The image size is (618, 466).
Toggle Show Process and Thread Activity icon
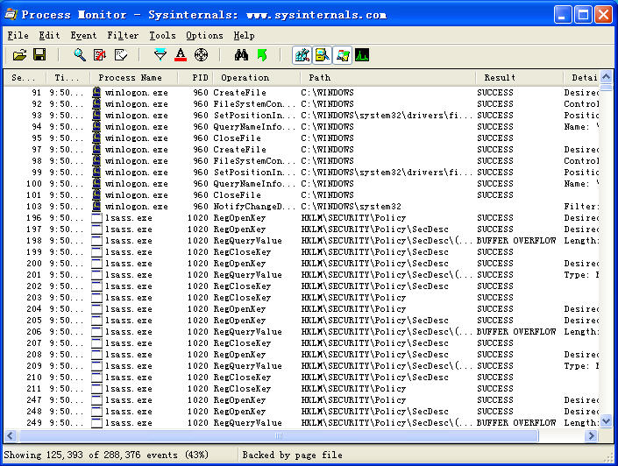(x=342, y=55)
